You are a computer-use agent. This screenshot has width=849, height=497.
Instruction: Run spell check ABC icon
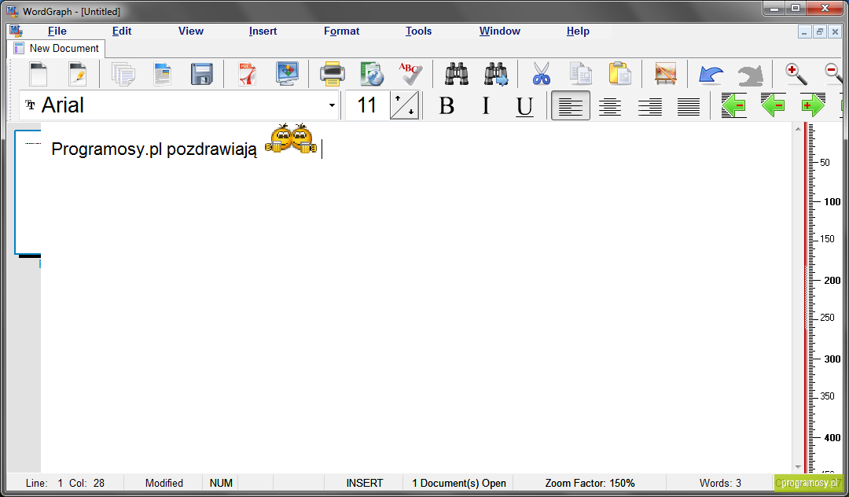[x=410, y=74]
